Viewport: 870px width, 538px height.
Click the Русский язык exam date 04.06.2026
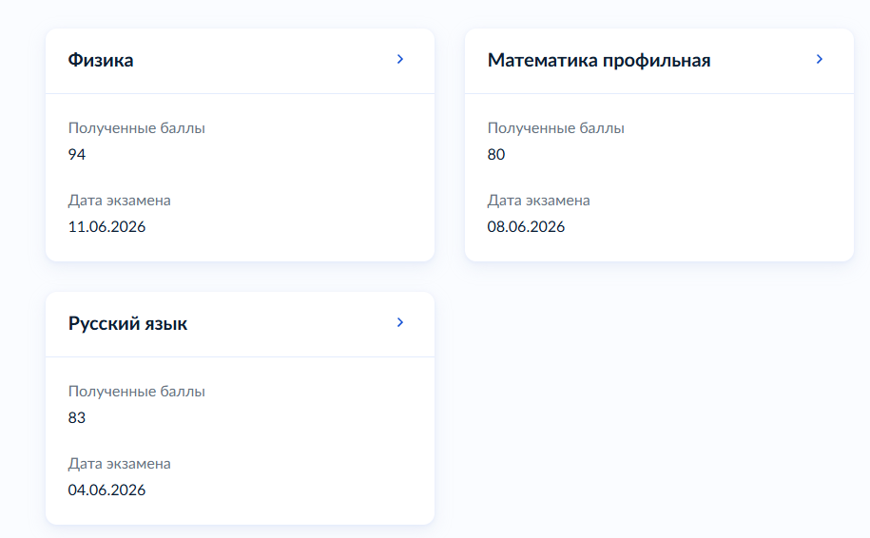pos(106,490)
